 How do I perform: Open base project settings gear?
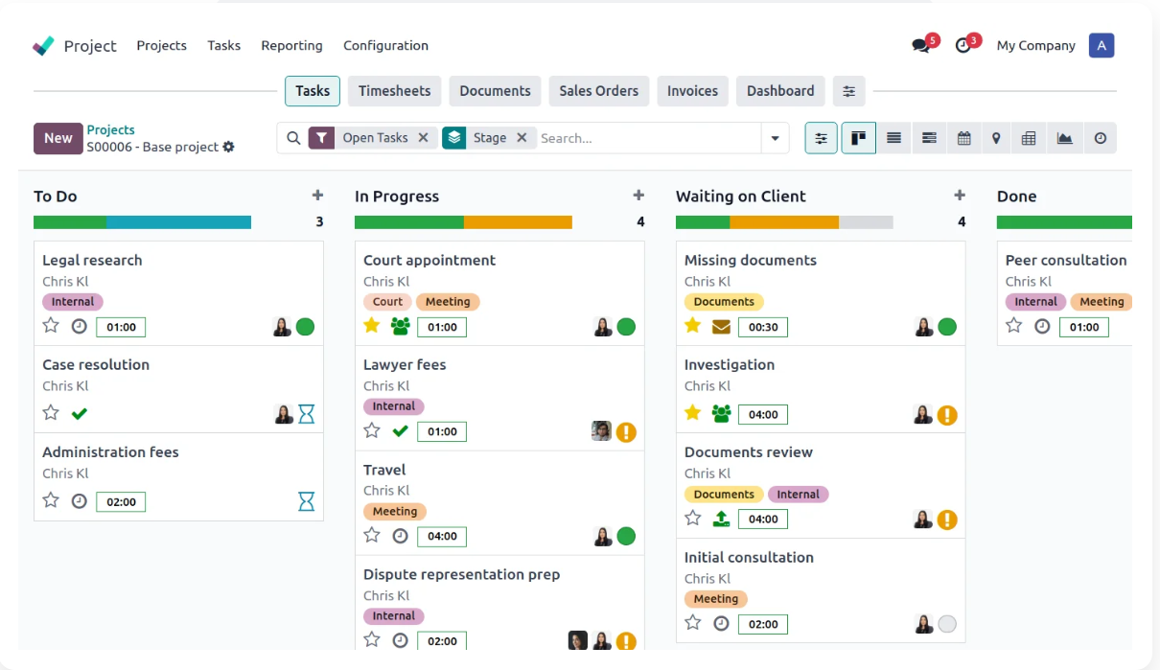coord(228,147)
